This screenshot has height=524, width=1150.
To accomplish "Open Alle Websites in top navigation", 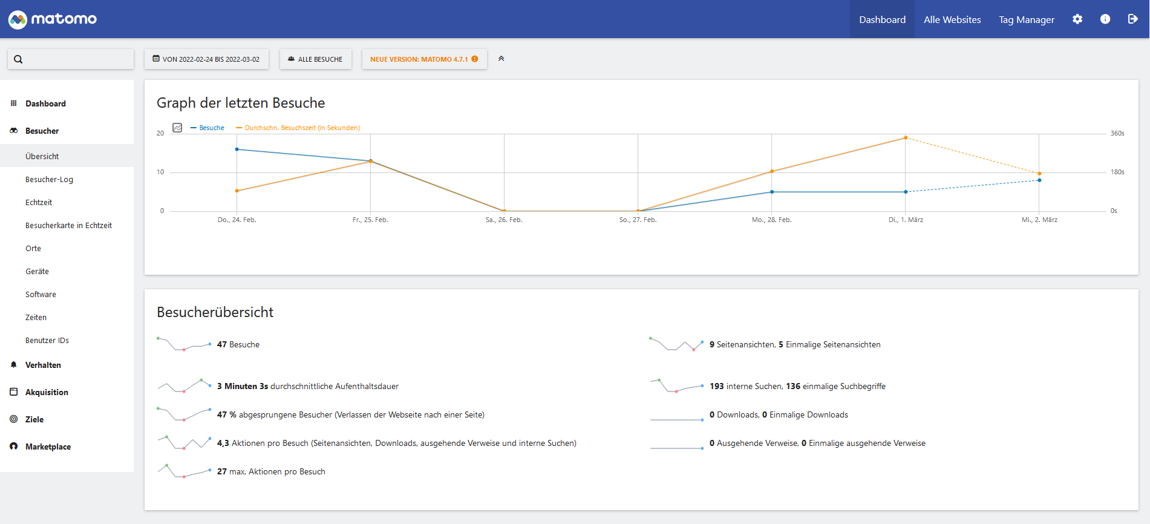I will coord(952,19).
